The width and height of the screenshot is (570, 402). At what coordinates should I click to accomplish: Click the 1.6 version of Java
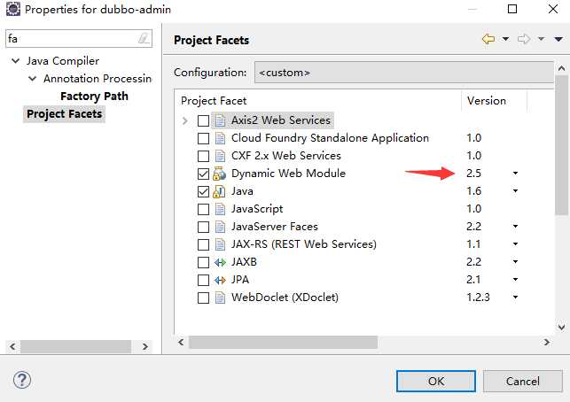pyautogui.click(x=474, y=191)
